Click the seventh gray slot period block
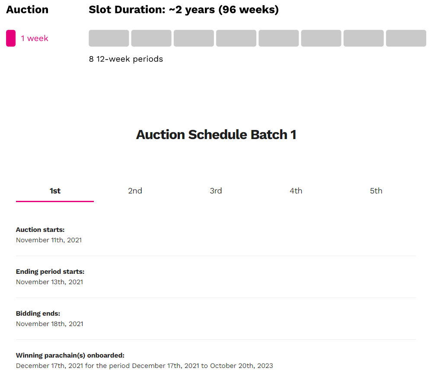The width and height of the screenshot is (431, 374). click(364, 38)
